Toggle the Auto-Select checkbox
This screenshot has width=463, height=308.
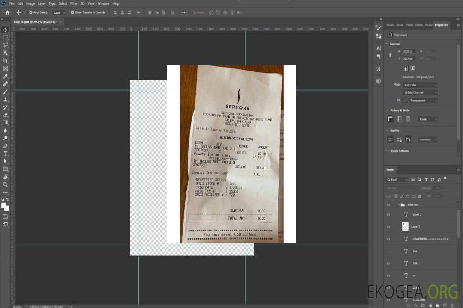click(x=31, y=12)
